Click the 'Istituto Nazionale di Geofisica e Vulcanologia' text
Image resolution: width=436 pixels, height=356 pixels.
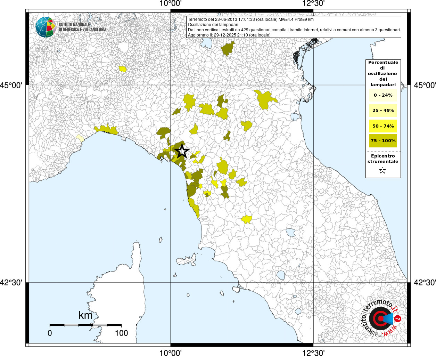pos(82,27)
